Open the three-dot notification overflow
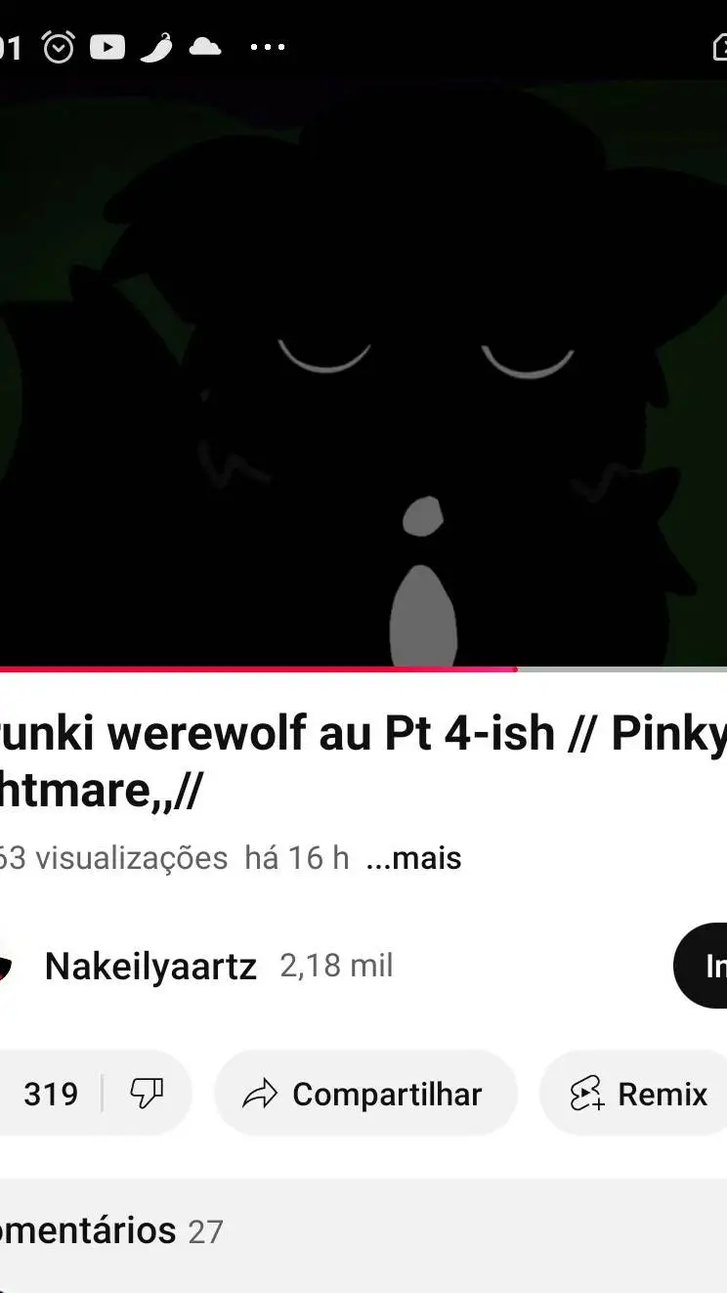 coord(267,47)
